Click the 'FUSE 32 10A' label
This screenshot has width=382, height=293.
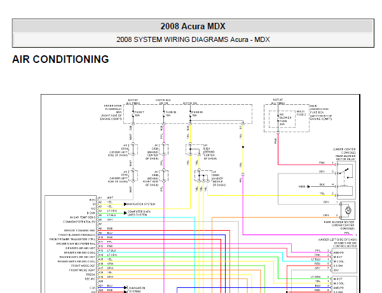pos(171,114)
